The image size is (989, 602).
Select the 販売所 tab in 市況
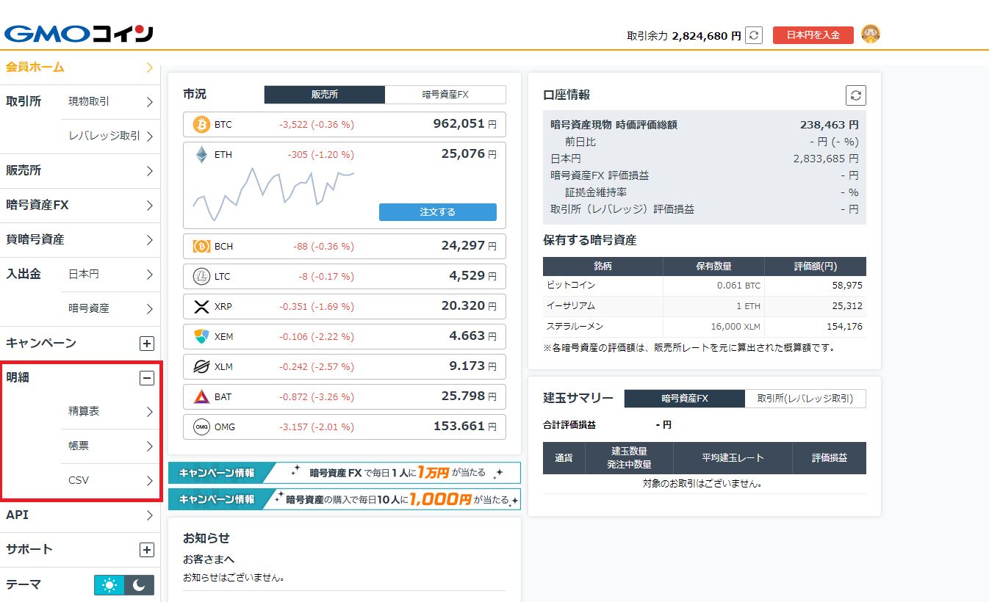pos(325,95)
